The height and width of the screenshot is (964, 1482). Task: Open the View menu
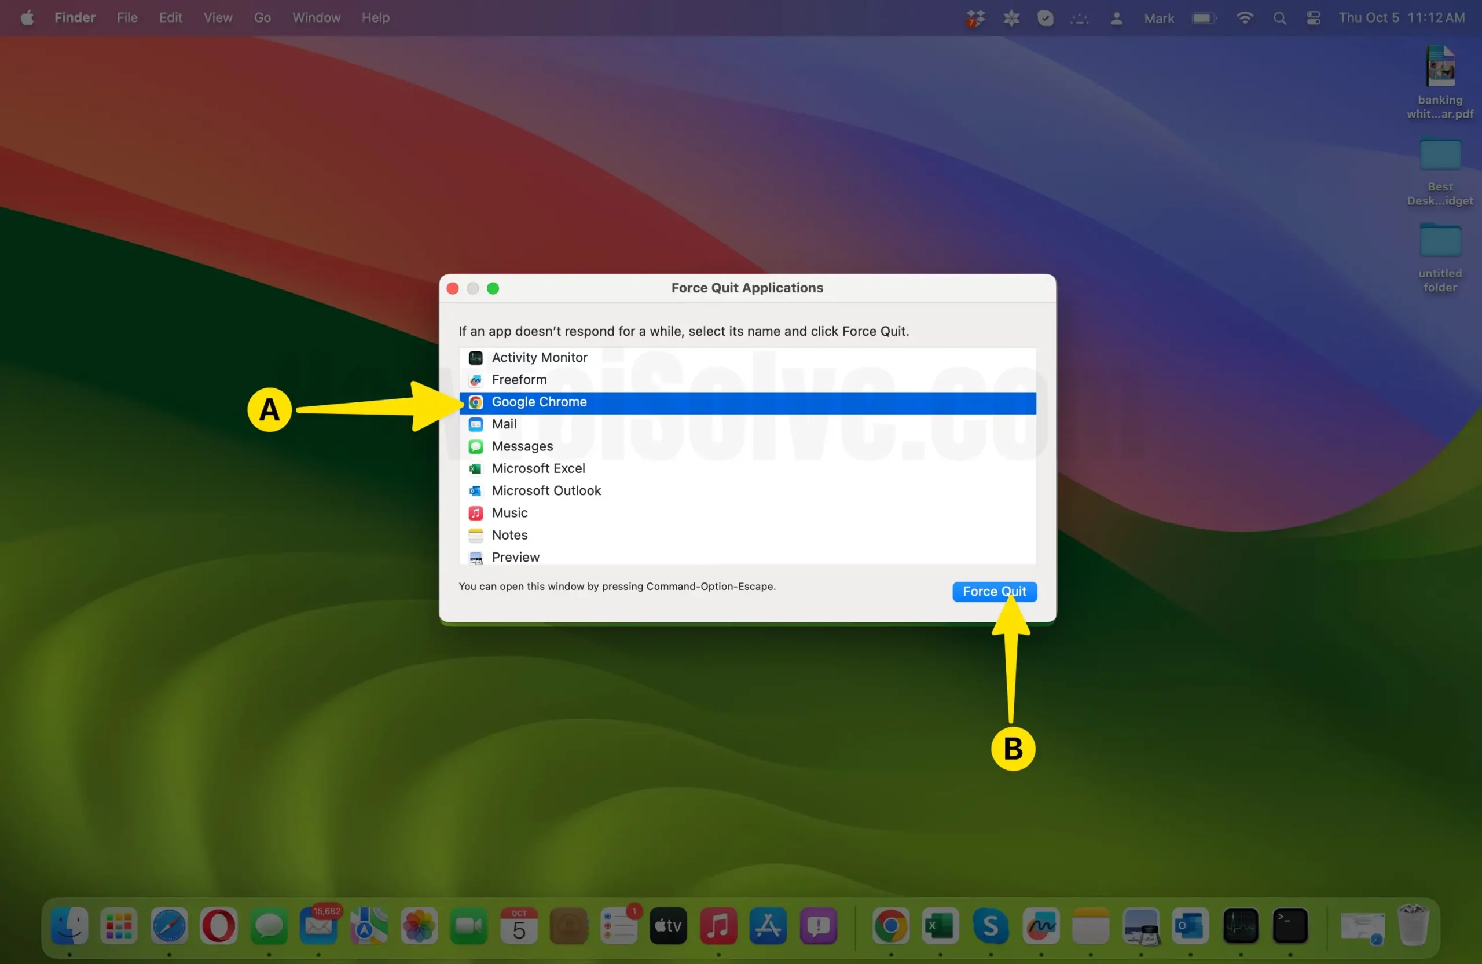tap(218, 18)
